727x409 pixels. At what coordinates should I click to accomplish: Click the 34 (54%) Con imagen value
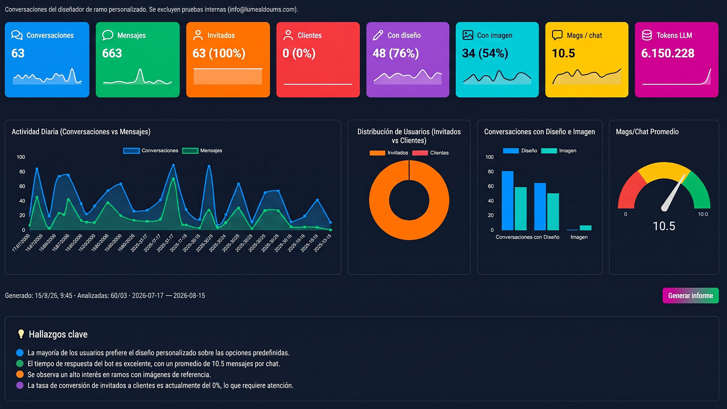pyautogui.click(x=485, y=53)
